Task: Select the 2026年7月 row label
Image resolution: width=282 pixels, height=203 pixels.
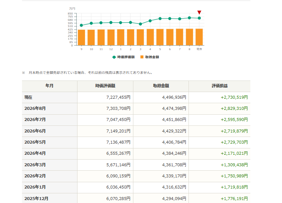Action: 35,119
